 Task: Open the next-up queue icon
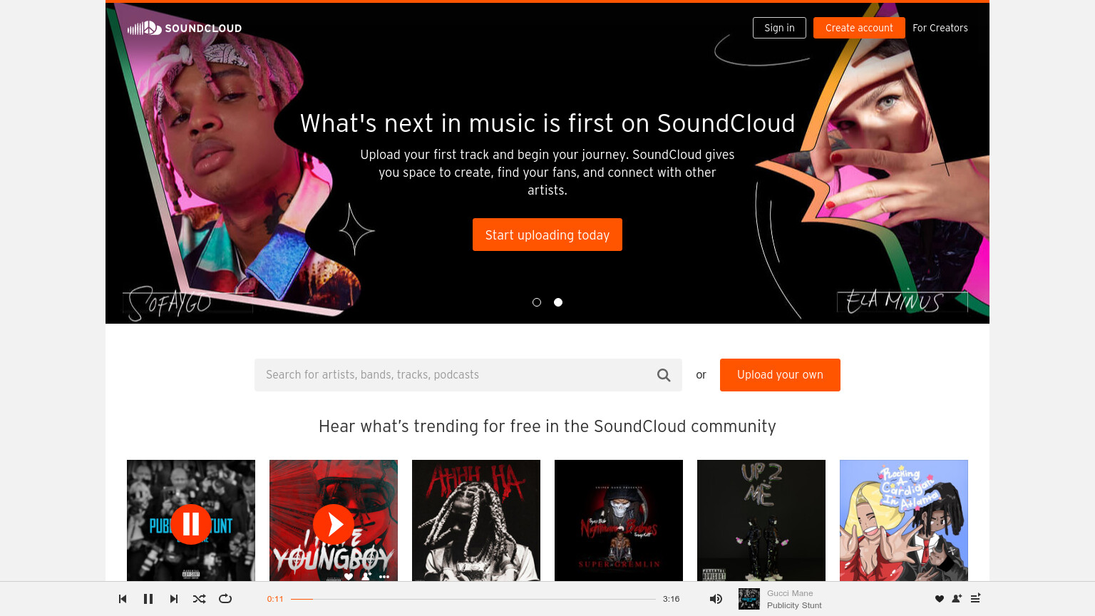click(x=975, y=598)
